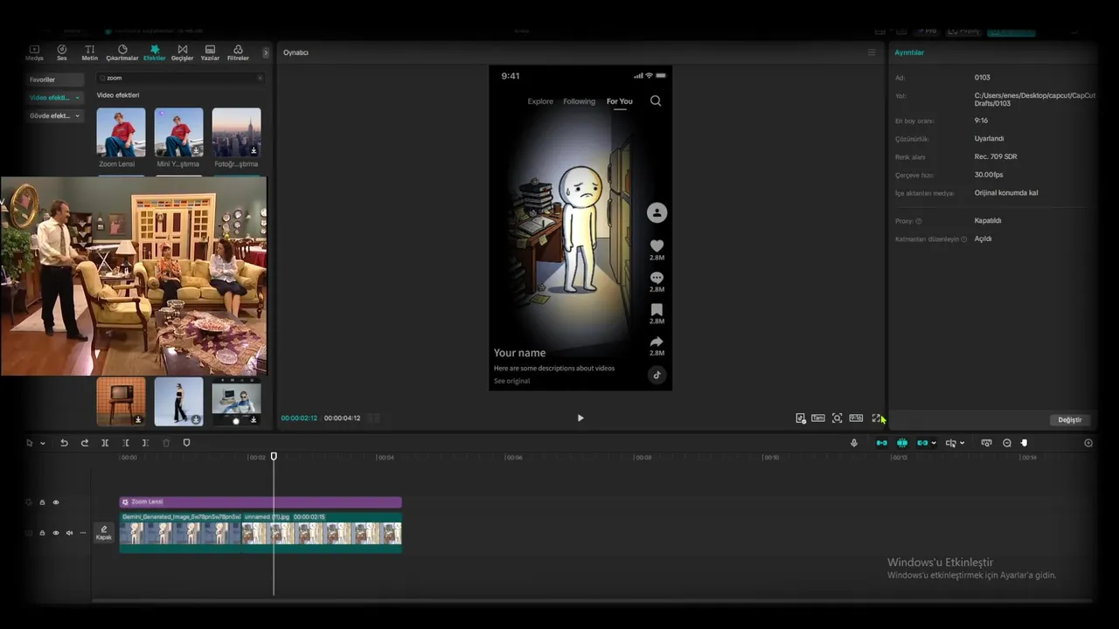This screenshot has height=629, width=1119.
Task: Toggle the preview zoom-to-fit focus icon
Action: 838,418
